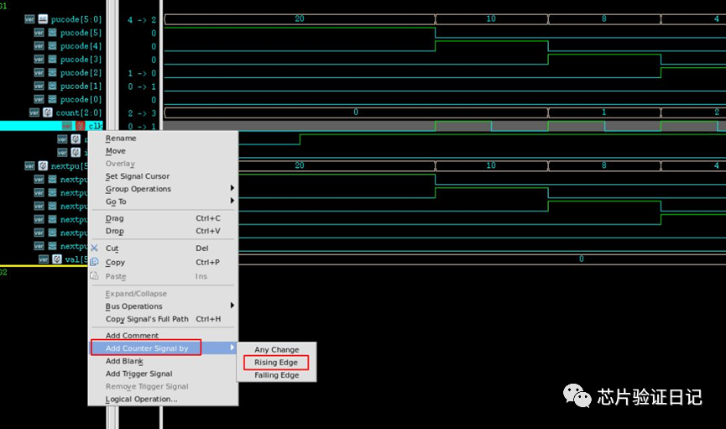Screen dimensions: 726x429
Task: Click the signal icon beside pucode[4]
Action: point(52,46)
